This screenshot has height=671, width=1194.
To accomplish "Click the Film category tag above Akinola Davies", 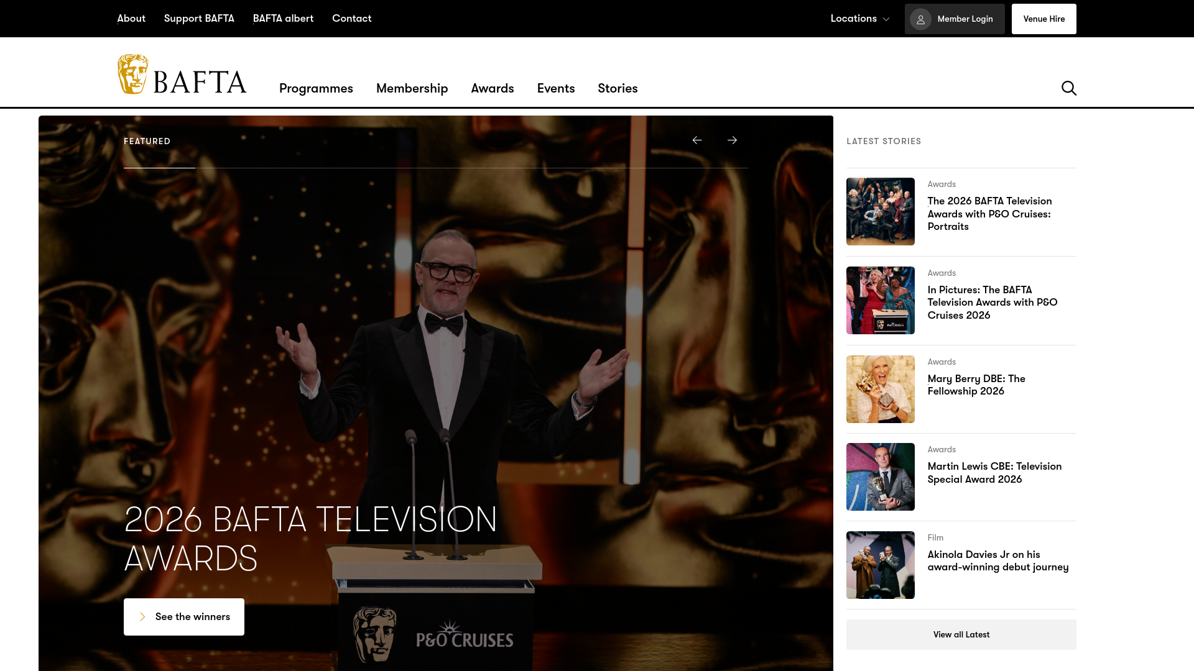I will 935,538.
